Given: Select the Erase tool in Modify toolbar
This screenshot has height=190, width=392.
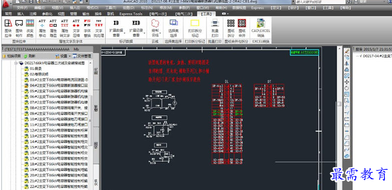Looking at the screenshot, I should point(347,51).
